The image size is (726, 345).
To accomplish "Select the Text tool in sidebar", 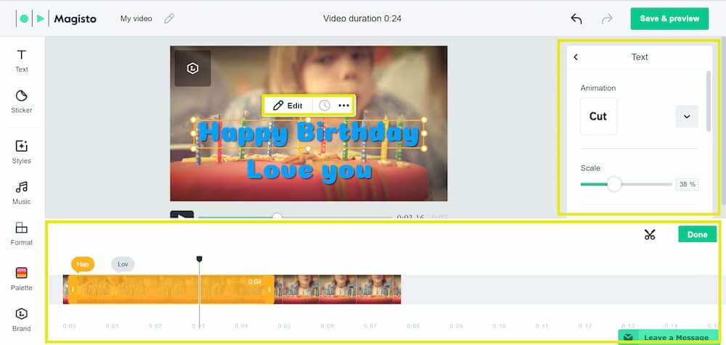I will pyautogui.click(x=22, y=60).
